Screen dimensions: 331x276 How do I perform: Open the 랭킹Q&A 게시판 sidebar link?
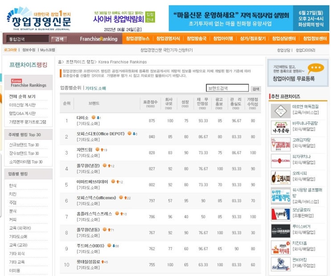point(22,114)
